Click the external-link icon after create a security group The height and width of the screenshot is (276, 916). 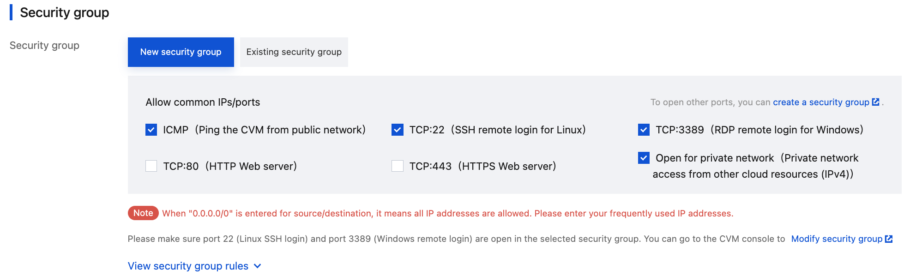pos(875,102)
